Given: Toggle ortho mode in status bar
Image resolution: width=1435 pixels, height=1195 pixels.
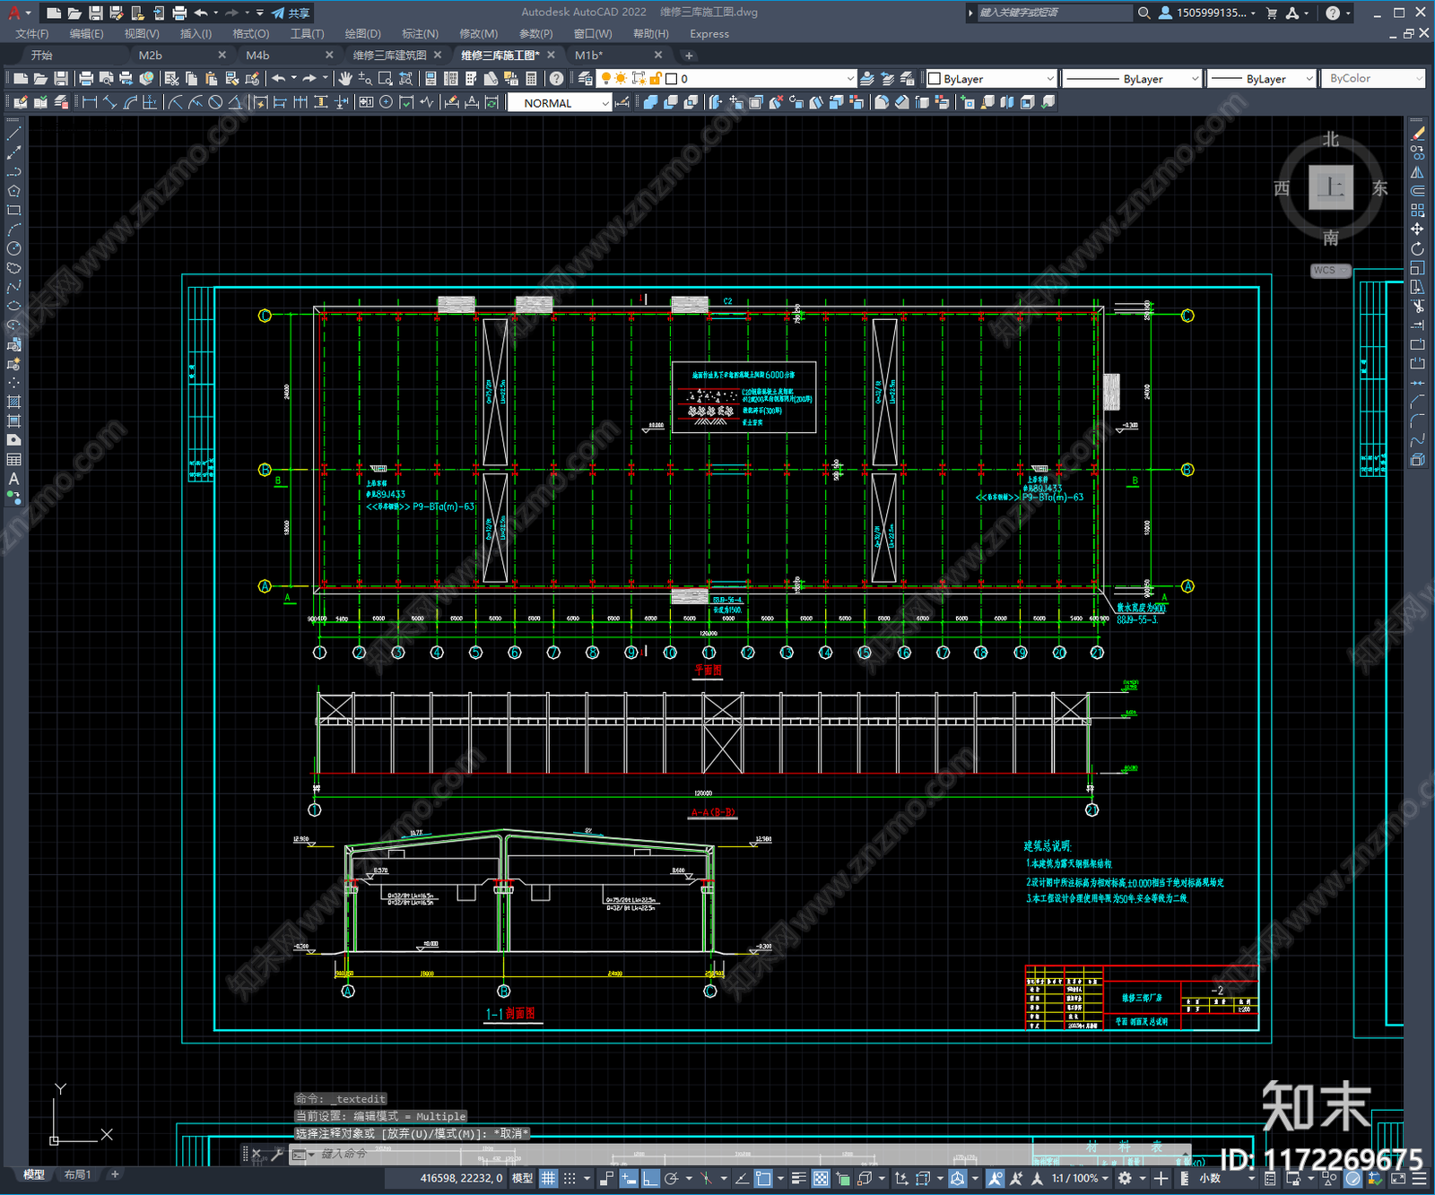Looking at the screenshot, I should (x=649, y=1179).
